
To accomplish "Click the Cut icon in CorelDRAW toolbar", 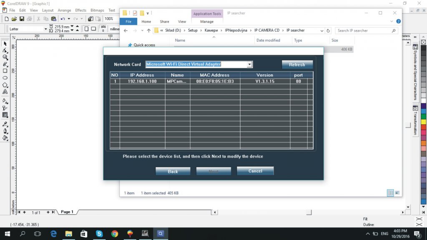I will tap(38, 19).
